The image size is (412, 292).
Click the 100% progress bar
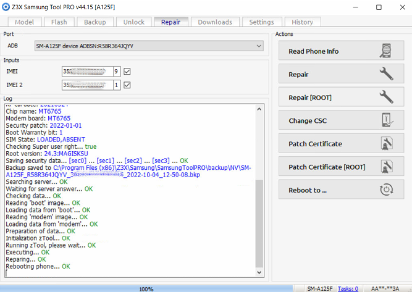[146, 288]
